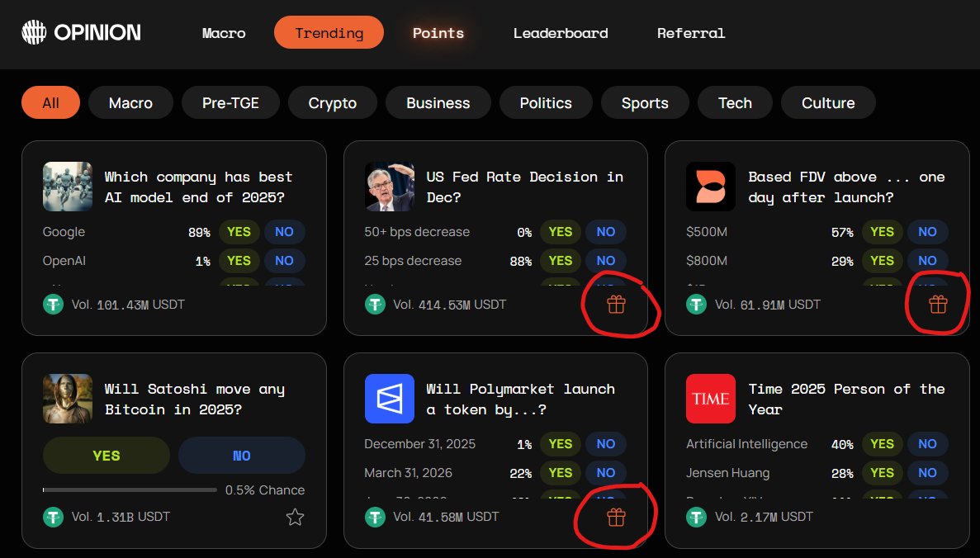The height and width of the screenshot is (558, 980).
Task: Star the Satoshi Bitcoin market
Action: coord(295,517)
